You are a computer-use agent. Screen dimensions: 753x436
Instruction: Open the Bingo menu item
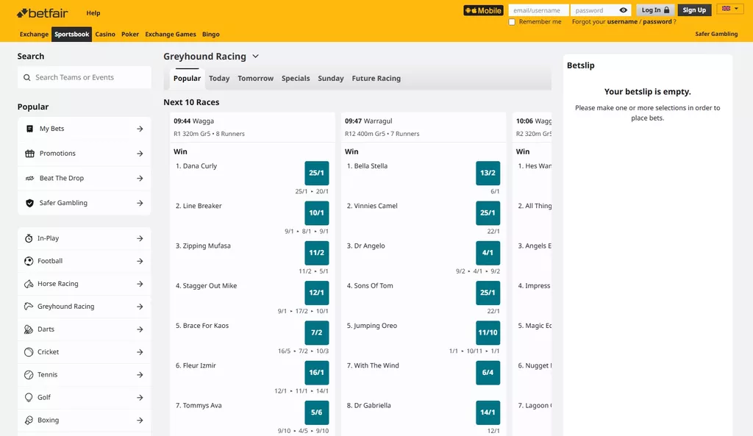[x=211, y=34]
